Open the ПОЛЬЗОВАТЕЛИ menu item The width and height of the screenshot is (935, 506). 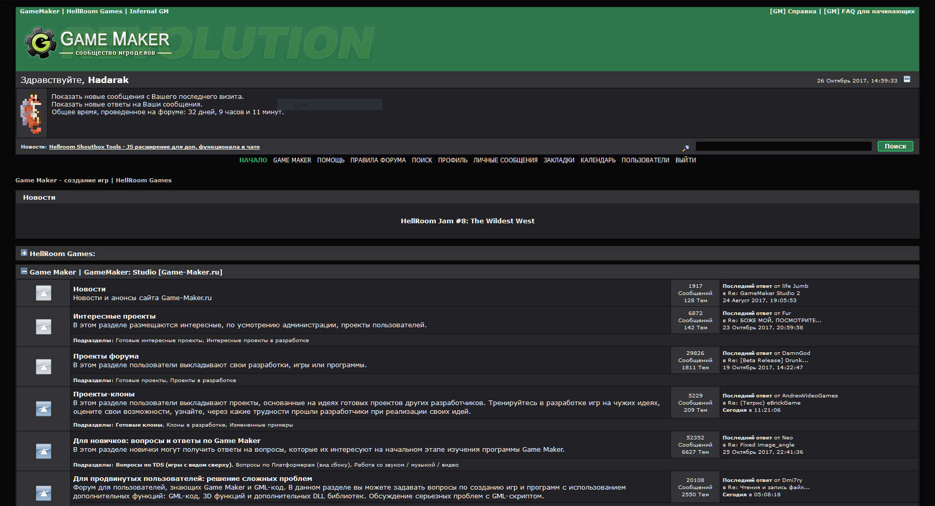click(x=645, y=160)
